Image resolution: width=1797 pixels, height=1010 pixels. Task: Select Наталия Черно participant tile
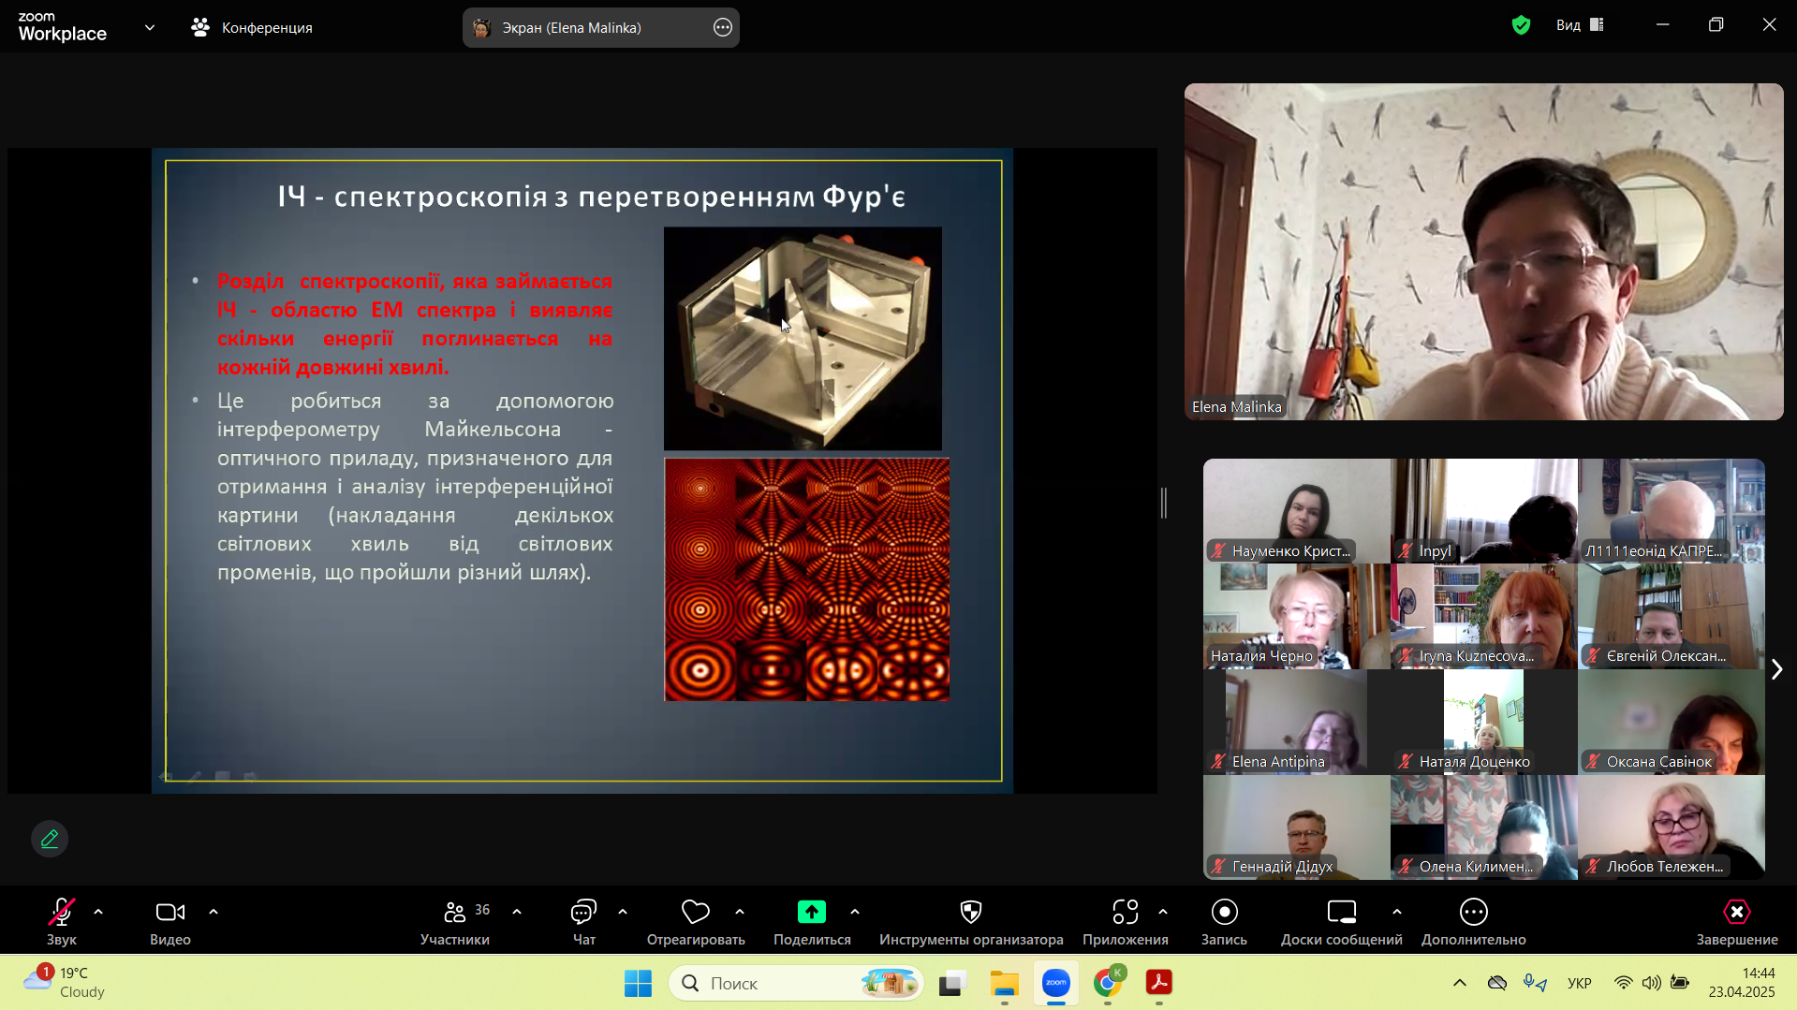[x=1297, y=617]
